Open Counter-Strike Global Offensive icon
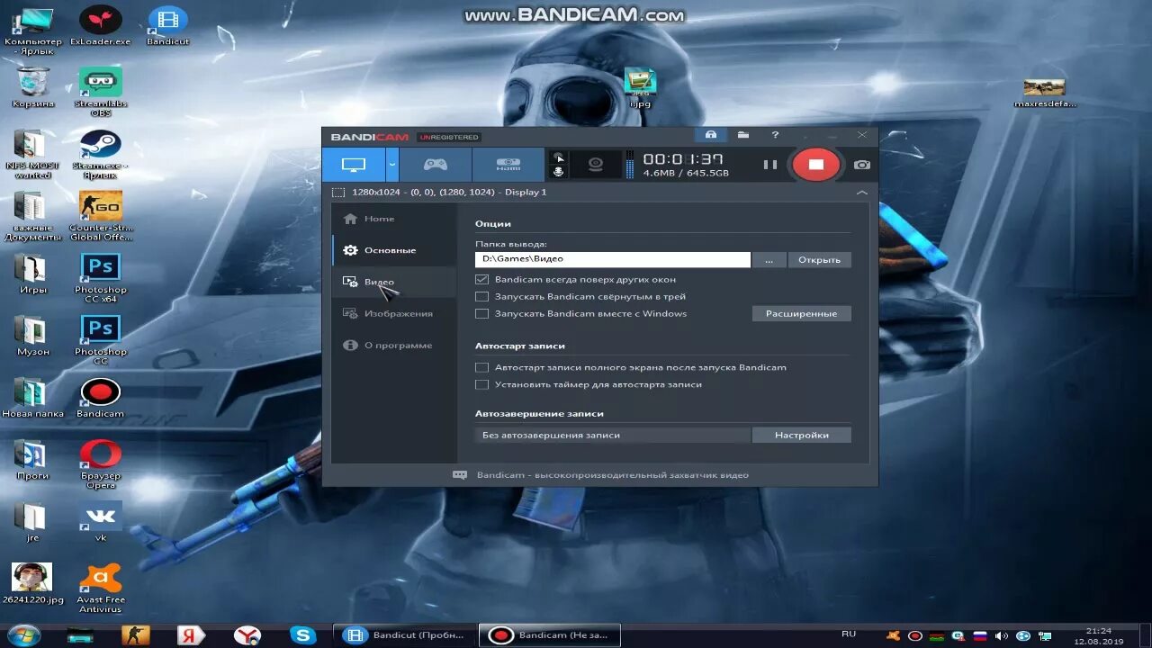Image resolution: width=1152 pixels, height=648 pixels. click(101, 216)
